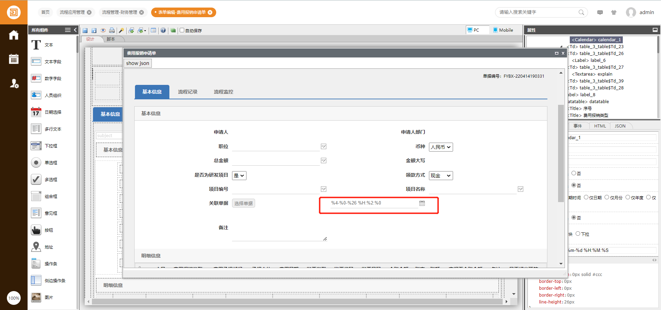The height and width of the screenshot is (310, 661).
Task: Open the 是否为研发项目 dropdown
Action: [239, 176]
